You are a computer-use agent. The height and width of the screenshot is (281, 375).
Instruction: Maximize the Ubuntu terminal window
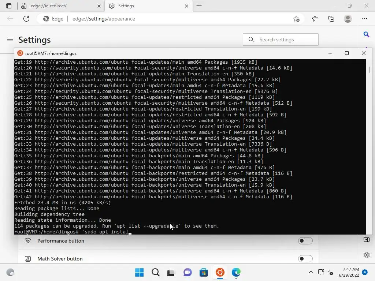347,53
